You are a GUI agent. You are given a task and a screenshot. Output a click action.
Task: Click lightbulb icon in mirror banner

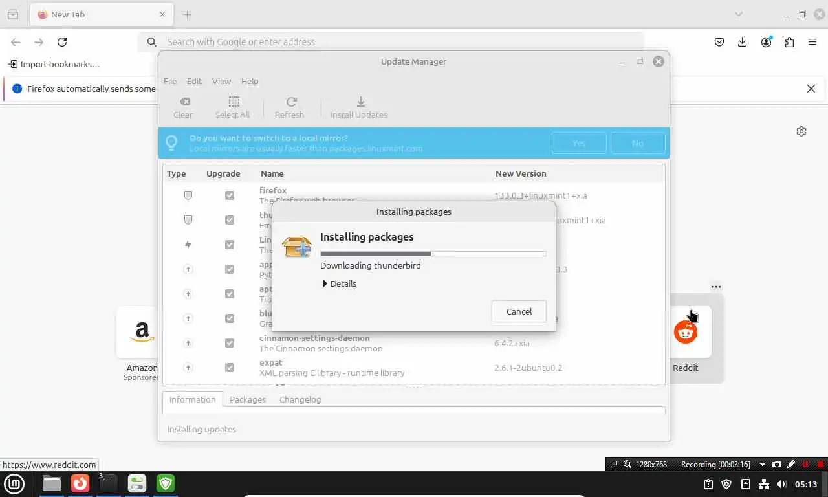pos(171,143)
